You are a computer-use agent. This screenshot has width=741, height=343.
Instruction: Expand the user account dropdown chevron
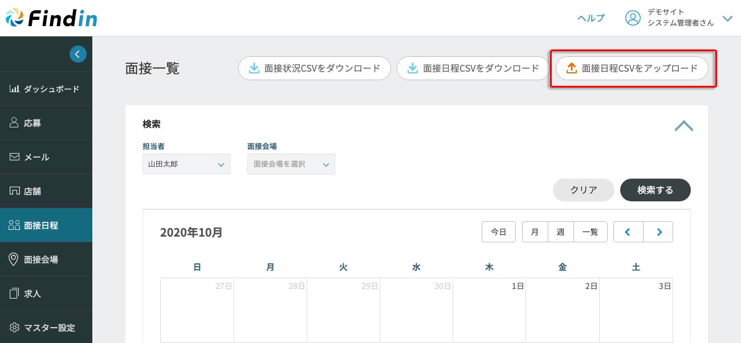click(x=727, y=18)
